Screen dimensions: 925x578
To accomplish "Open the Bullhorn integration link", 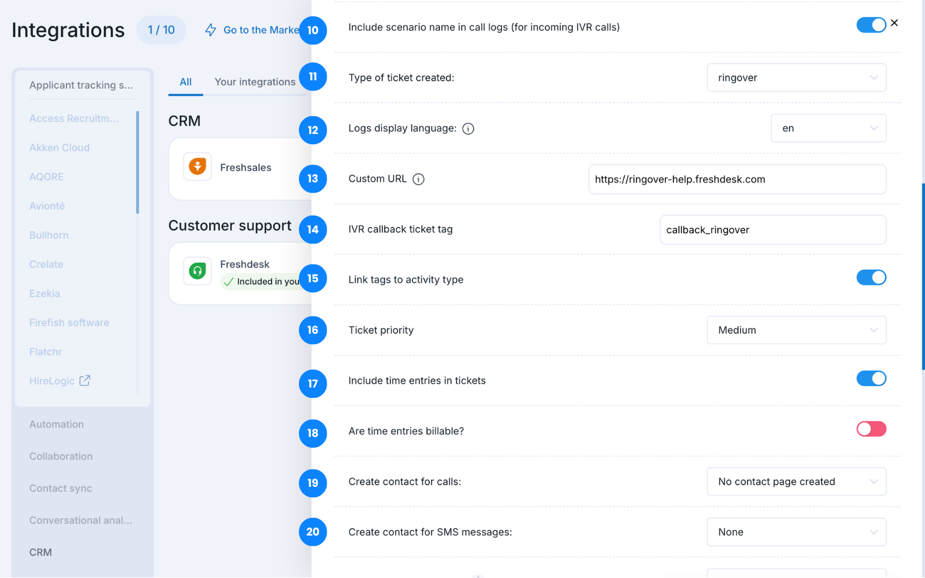I will 49,235.
